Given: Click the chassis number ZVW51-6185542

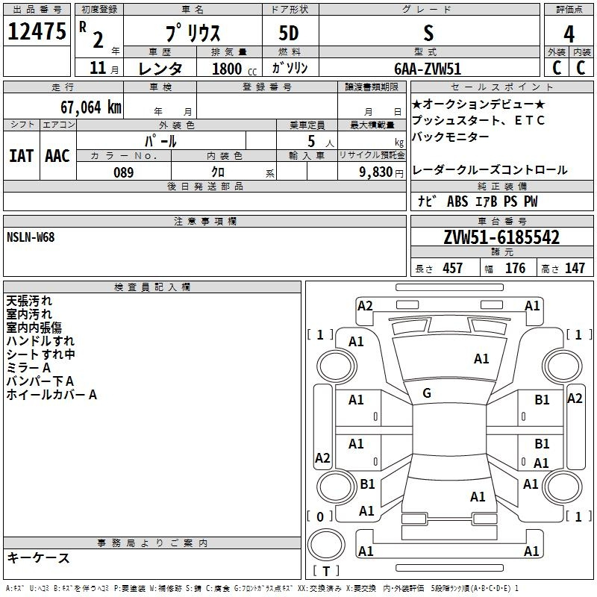Looking at the screenshot, I should tap(501, 238).
